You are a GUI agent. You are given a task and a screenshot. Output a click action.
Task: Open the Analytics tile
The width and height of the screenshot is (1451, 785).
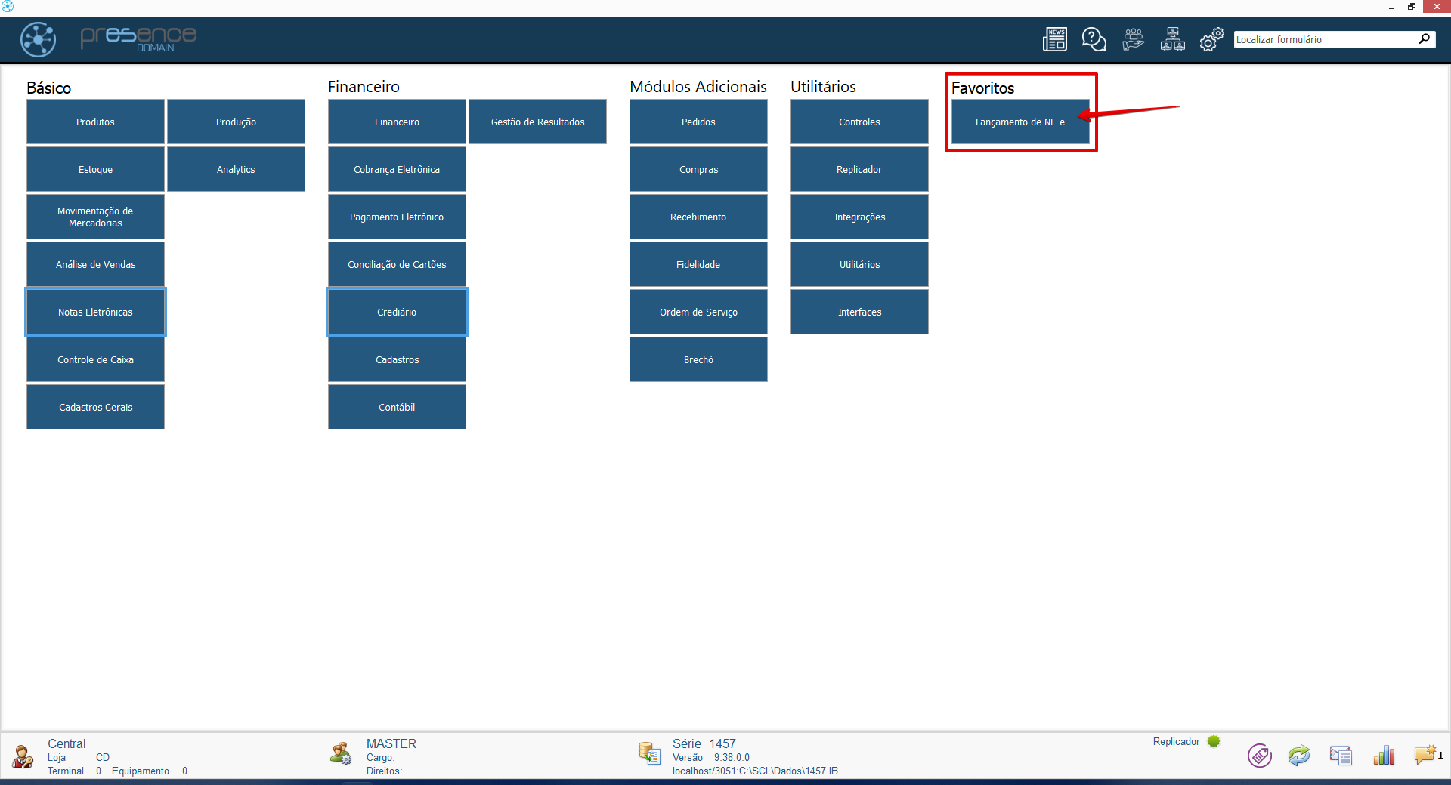(x=236, y=169)
